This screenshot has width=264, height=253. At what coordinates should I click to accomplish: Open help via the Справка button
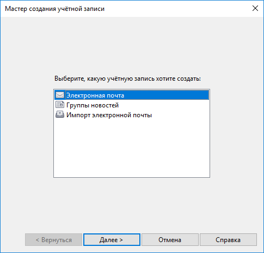pyautogui.click(x=228, y=240)
